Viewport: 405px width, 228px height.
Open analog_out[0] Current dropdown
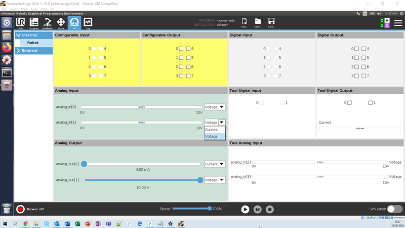pos(215,164)
